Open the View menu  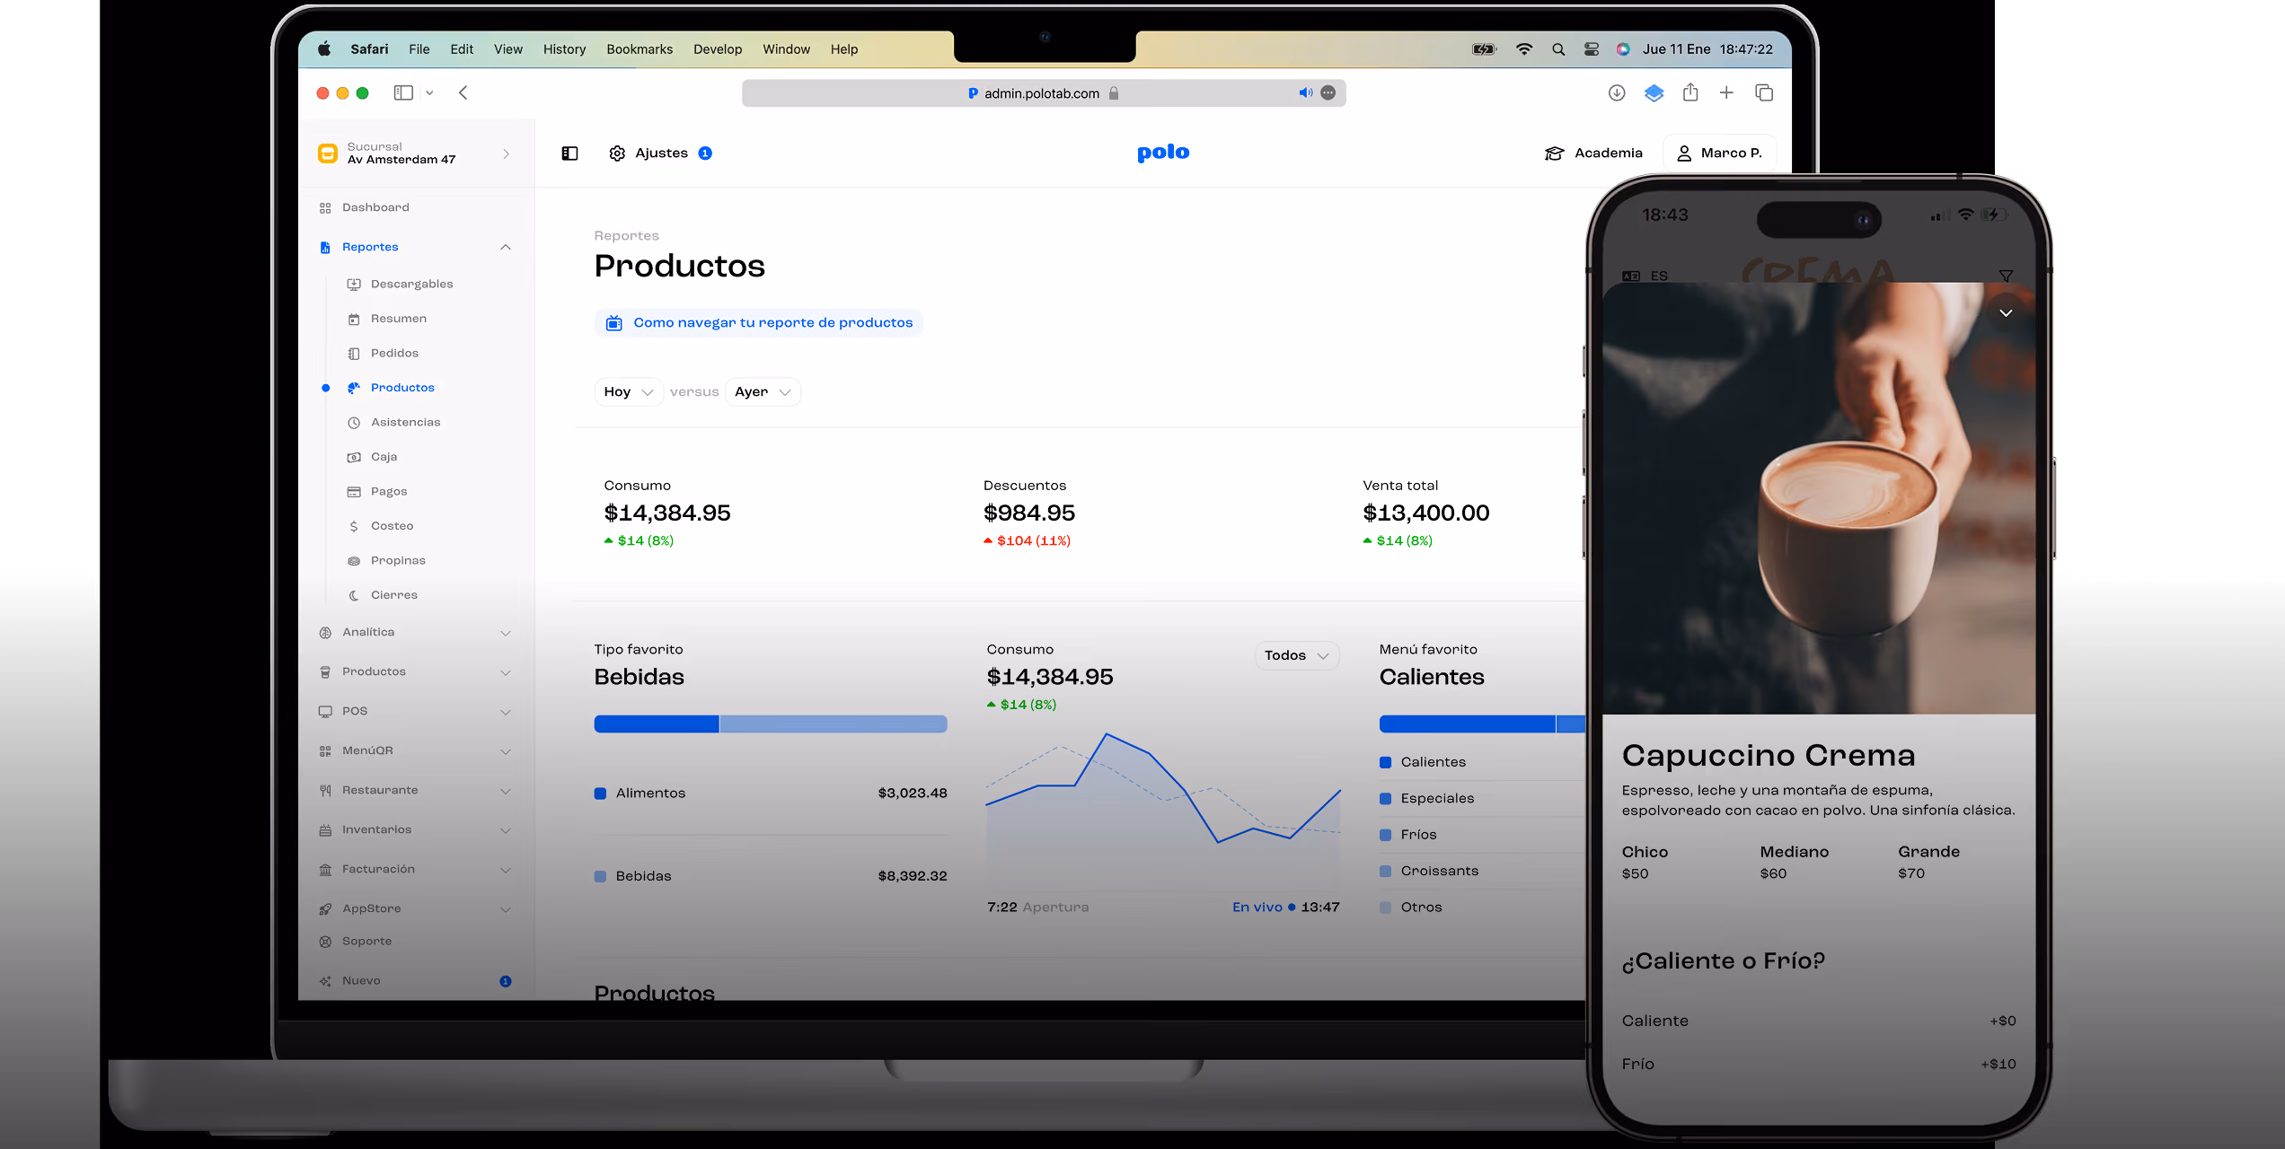click(507, 49)
